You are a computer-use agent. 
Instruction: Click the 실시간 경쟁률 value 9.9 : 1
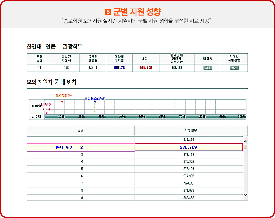coord(93,68)
